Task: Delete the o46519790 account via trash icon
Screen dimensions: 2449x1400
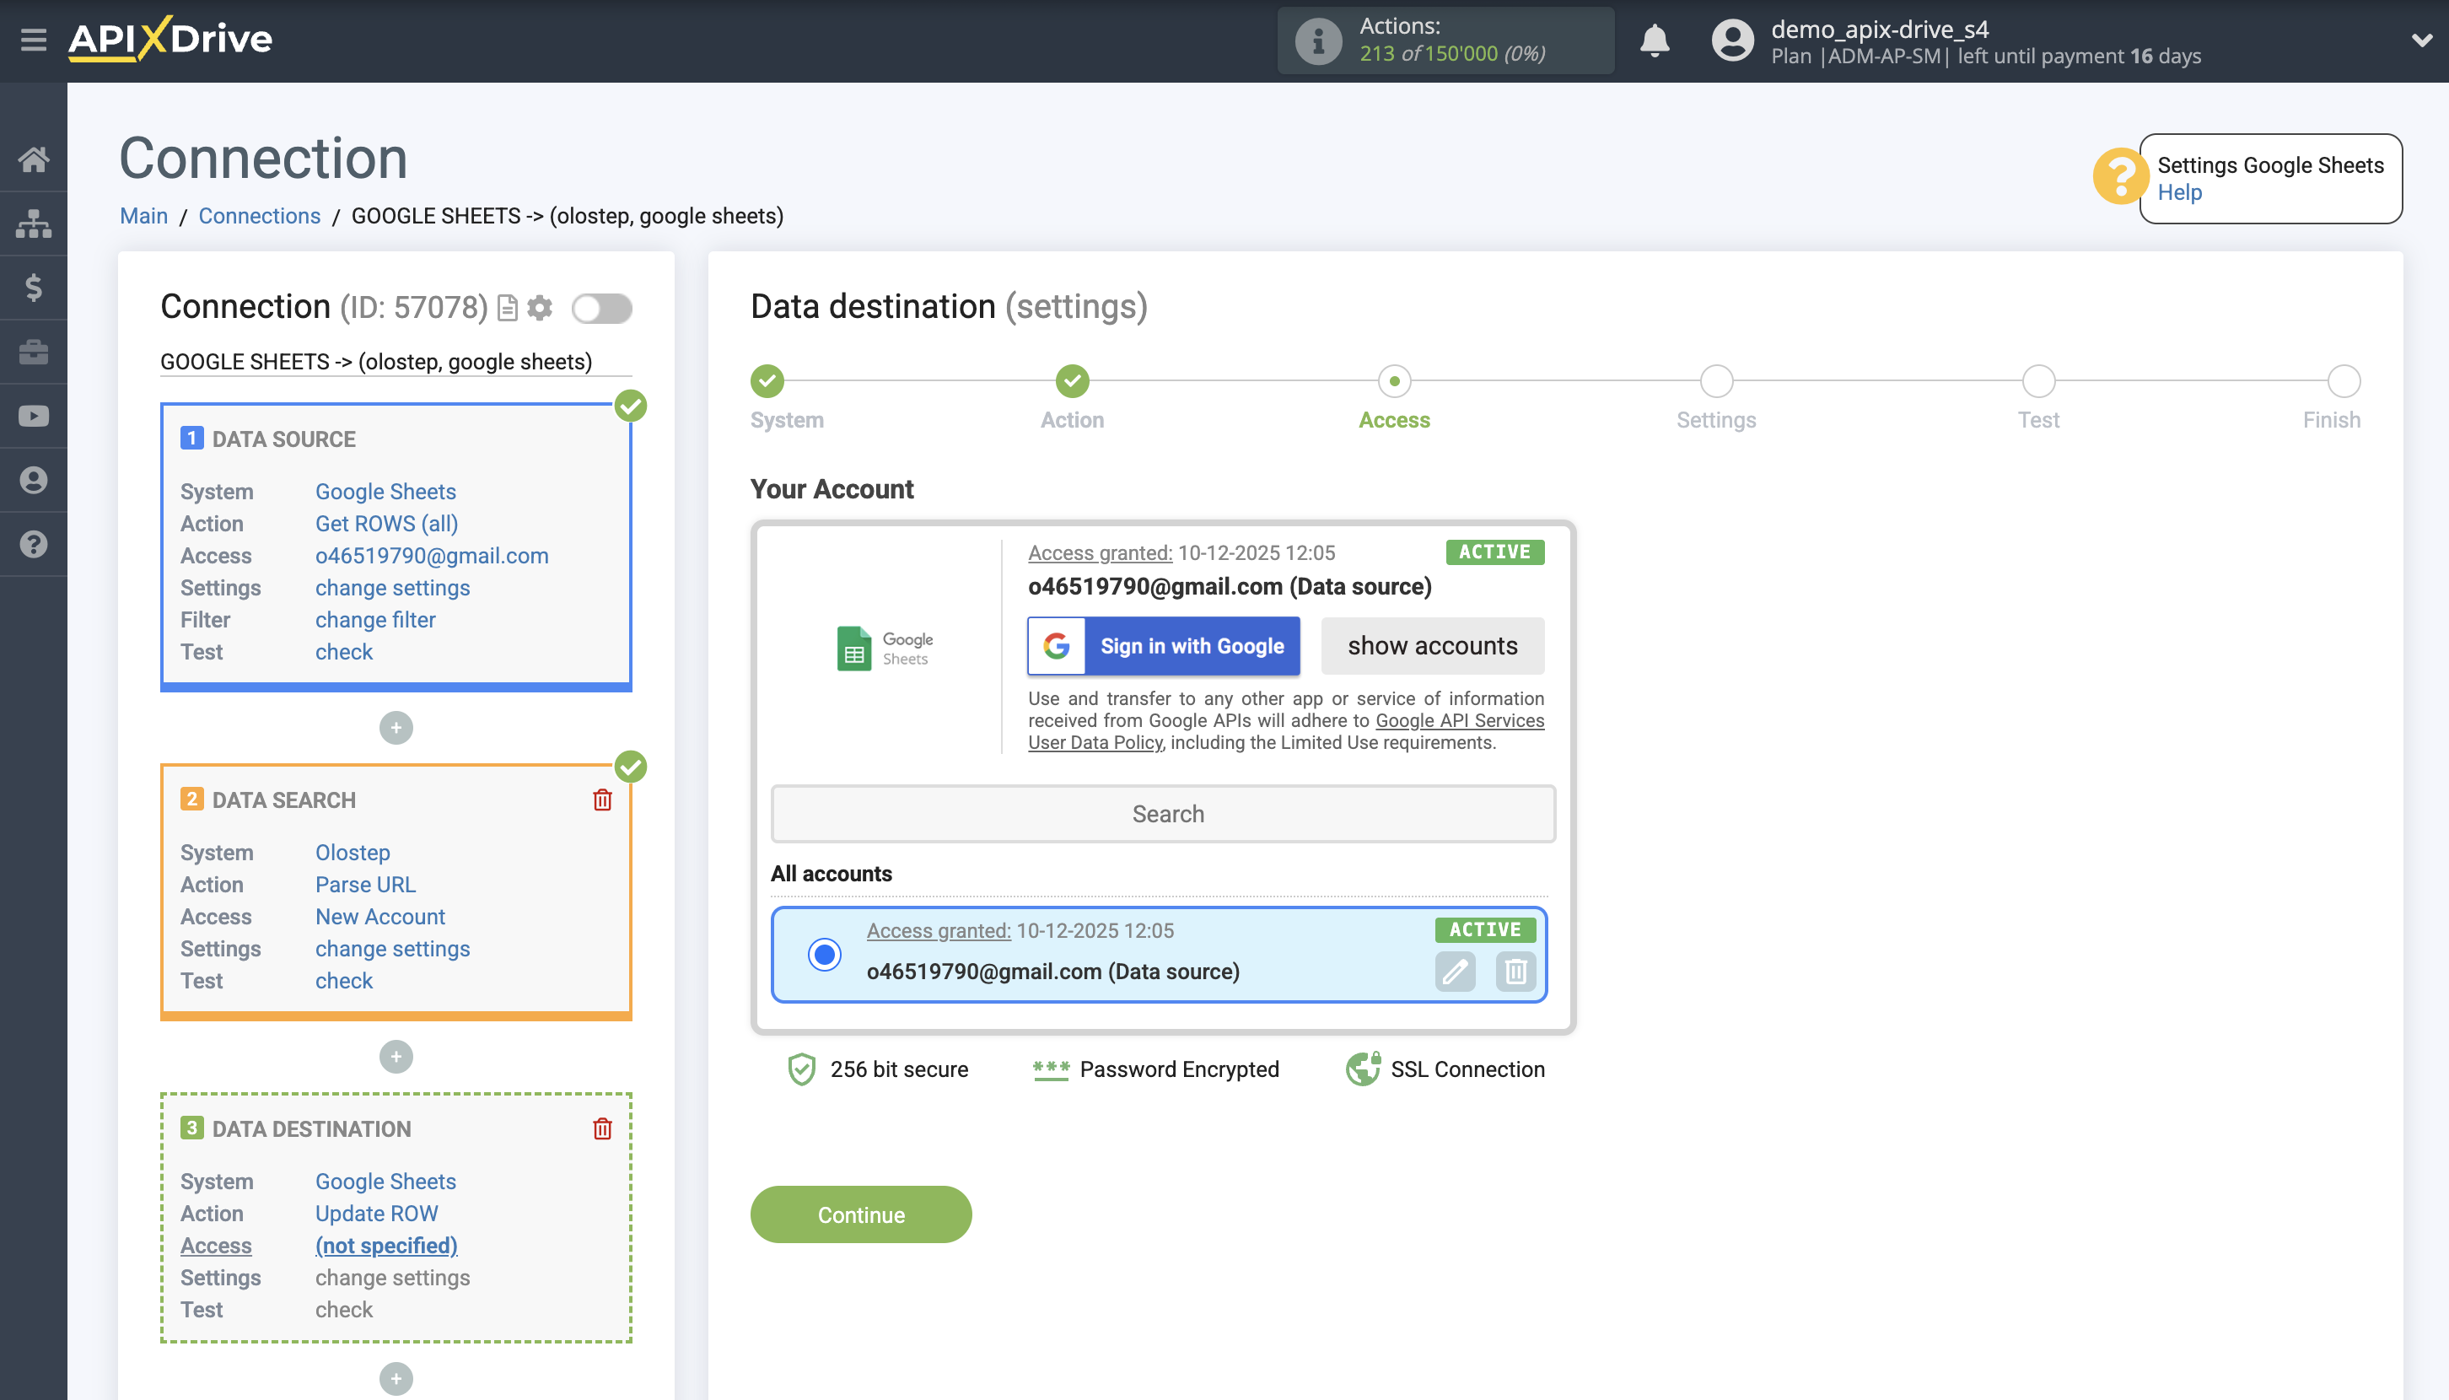Action: click(1516, 972)
